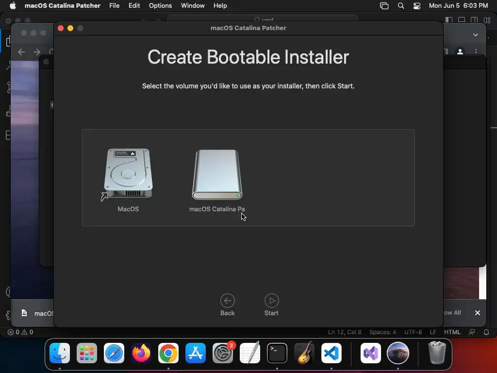Expand the Chrome tab search chevron
The height and width of the screenshot is (373, 497).
(x=476, y=35)
